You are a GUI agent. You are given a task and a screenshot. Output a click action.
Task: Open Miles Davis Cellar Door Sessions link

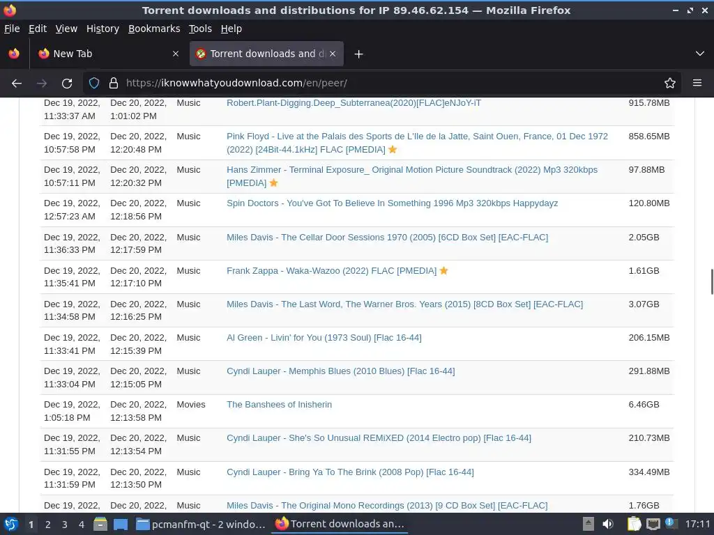[x=388, y=238]
